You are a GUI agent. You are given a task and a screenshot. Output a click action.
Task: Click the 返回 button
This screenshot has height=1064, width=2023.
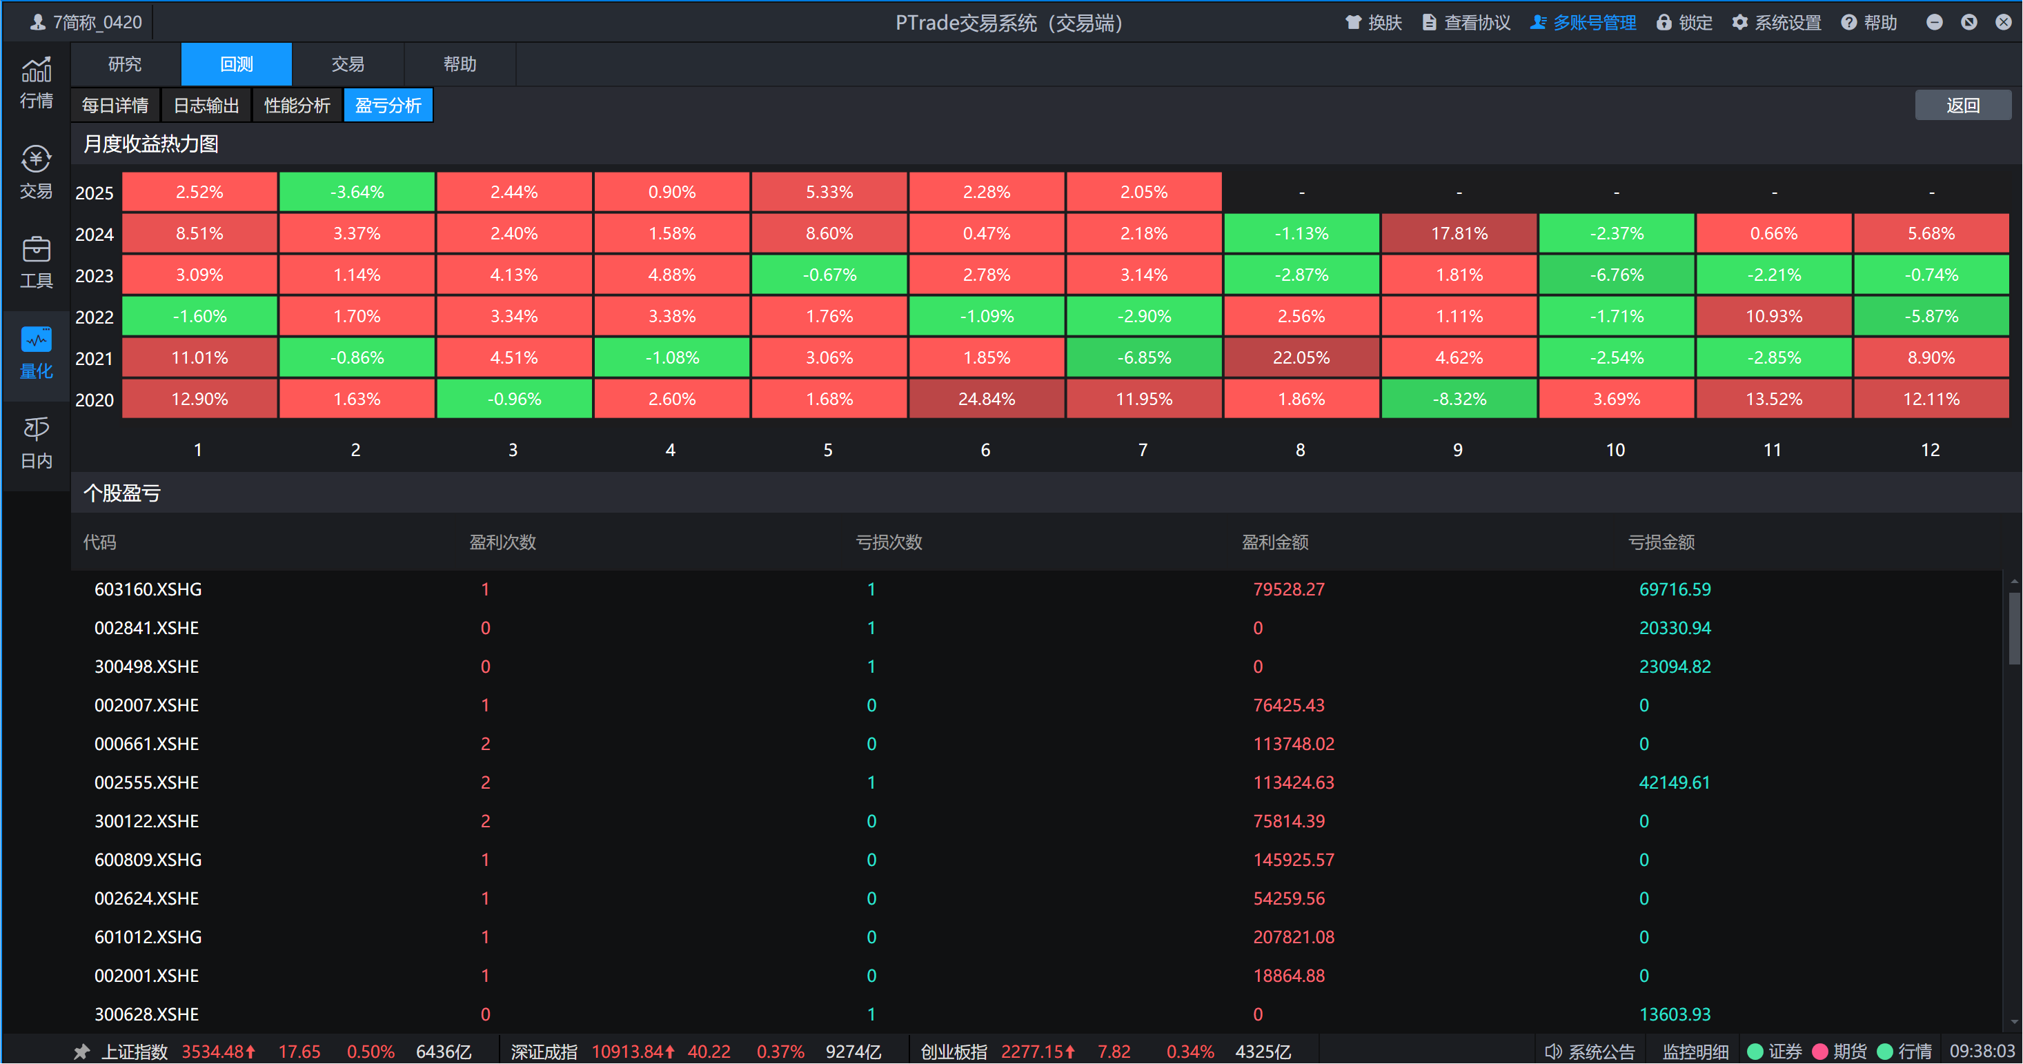pos(1962,105)
